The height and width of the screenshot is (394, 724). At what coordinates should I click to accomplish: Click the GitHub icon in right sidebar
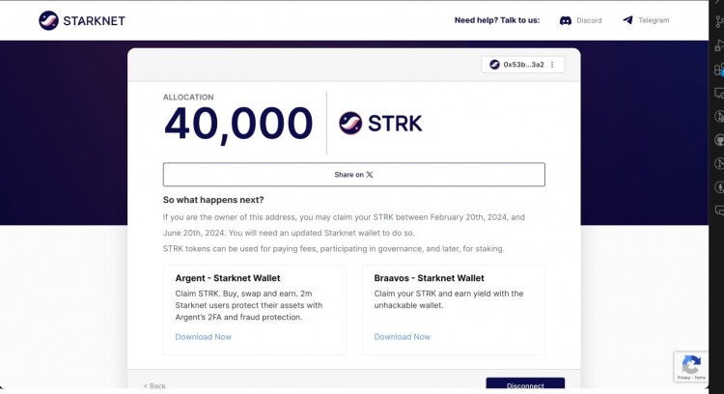pyautogui.click(x=719, y=140)
